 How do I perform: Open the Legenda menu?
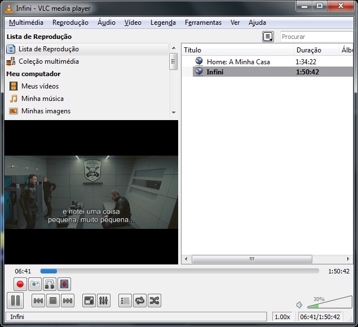pyautogui.click(x=163, y=23)
